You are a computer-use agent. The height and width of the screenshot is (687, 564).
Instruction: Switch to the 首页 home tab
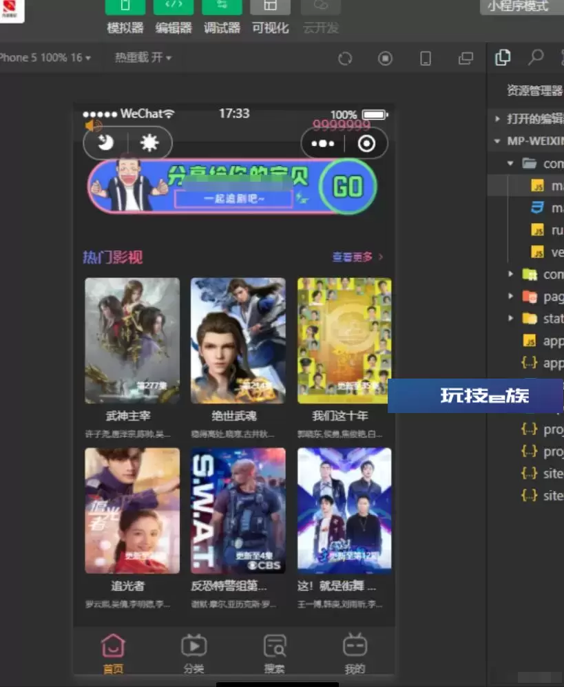click(113, 654)
